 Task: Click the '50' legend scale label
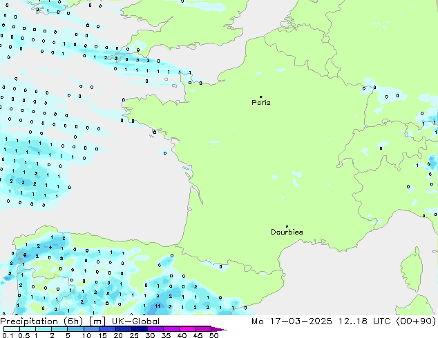tap(214, 335)
